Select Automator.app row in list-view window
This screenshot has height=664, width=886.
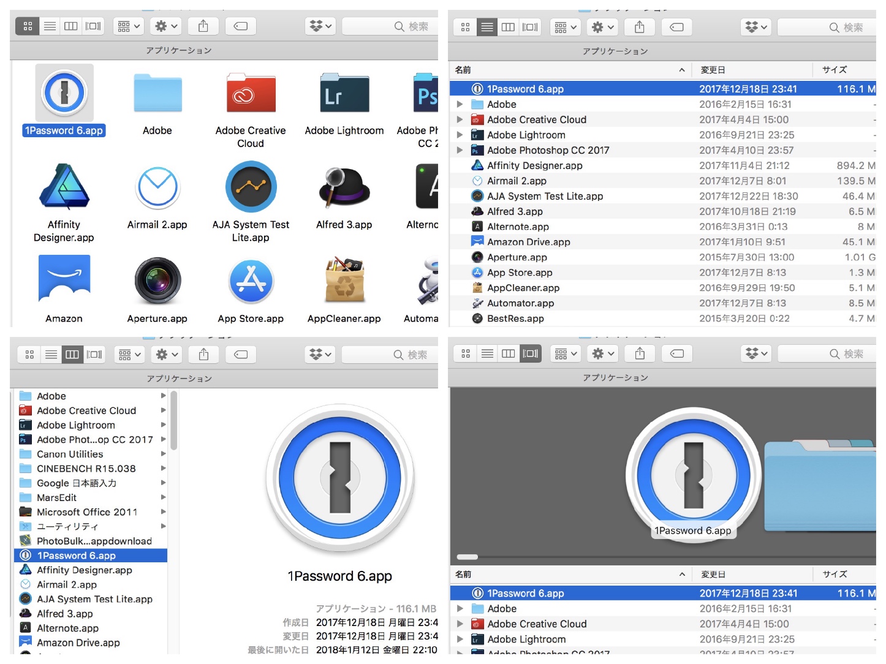coord(663,303)
